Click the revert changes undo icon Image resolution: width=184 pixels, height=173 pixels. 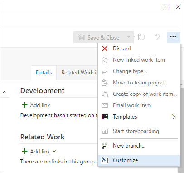(157, 37)
